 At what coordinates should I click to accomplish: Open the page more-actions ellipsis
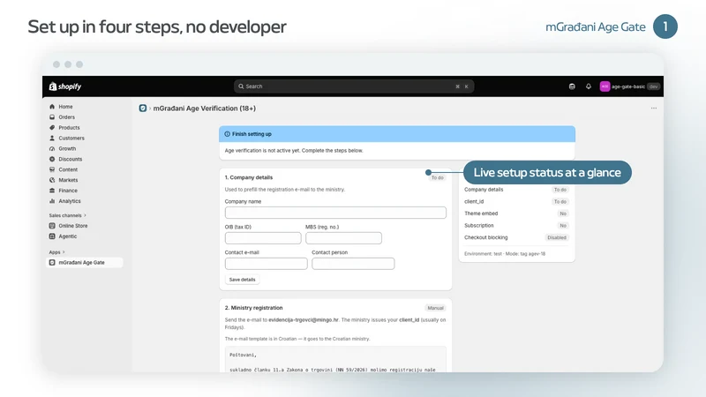(x=654, y=108)
